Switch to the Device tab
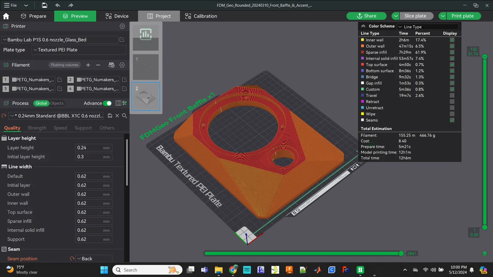This screenshot has height=277, width=493. tap(117, 16)
